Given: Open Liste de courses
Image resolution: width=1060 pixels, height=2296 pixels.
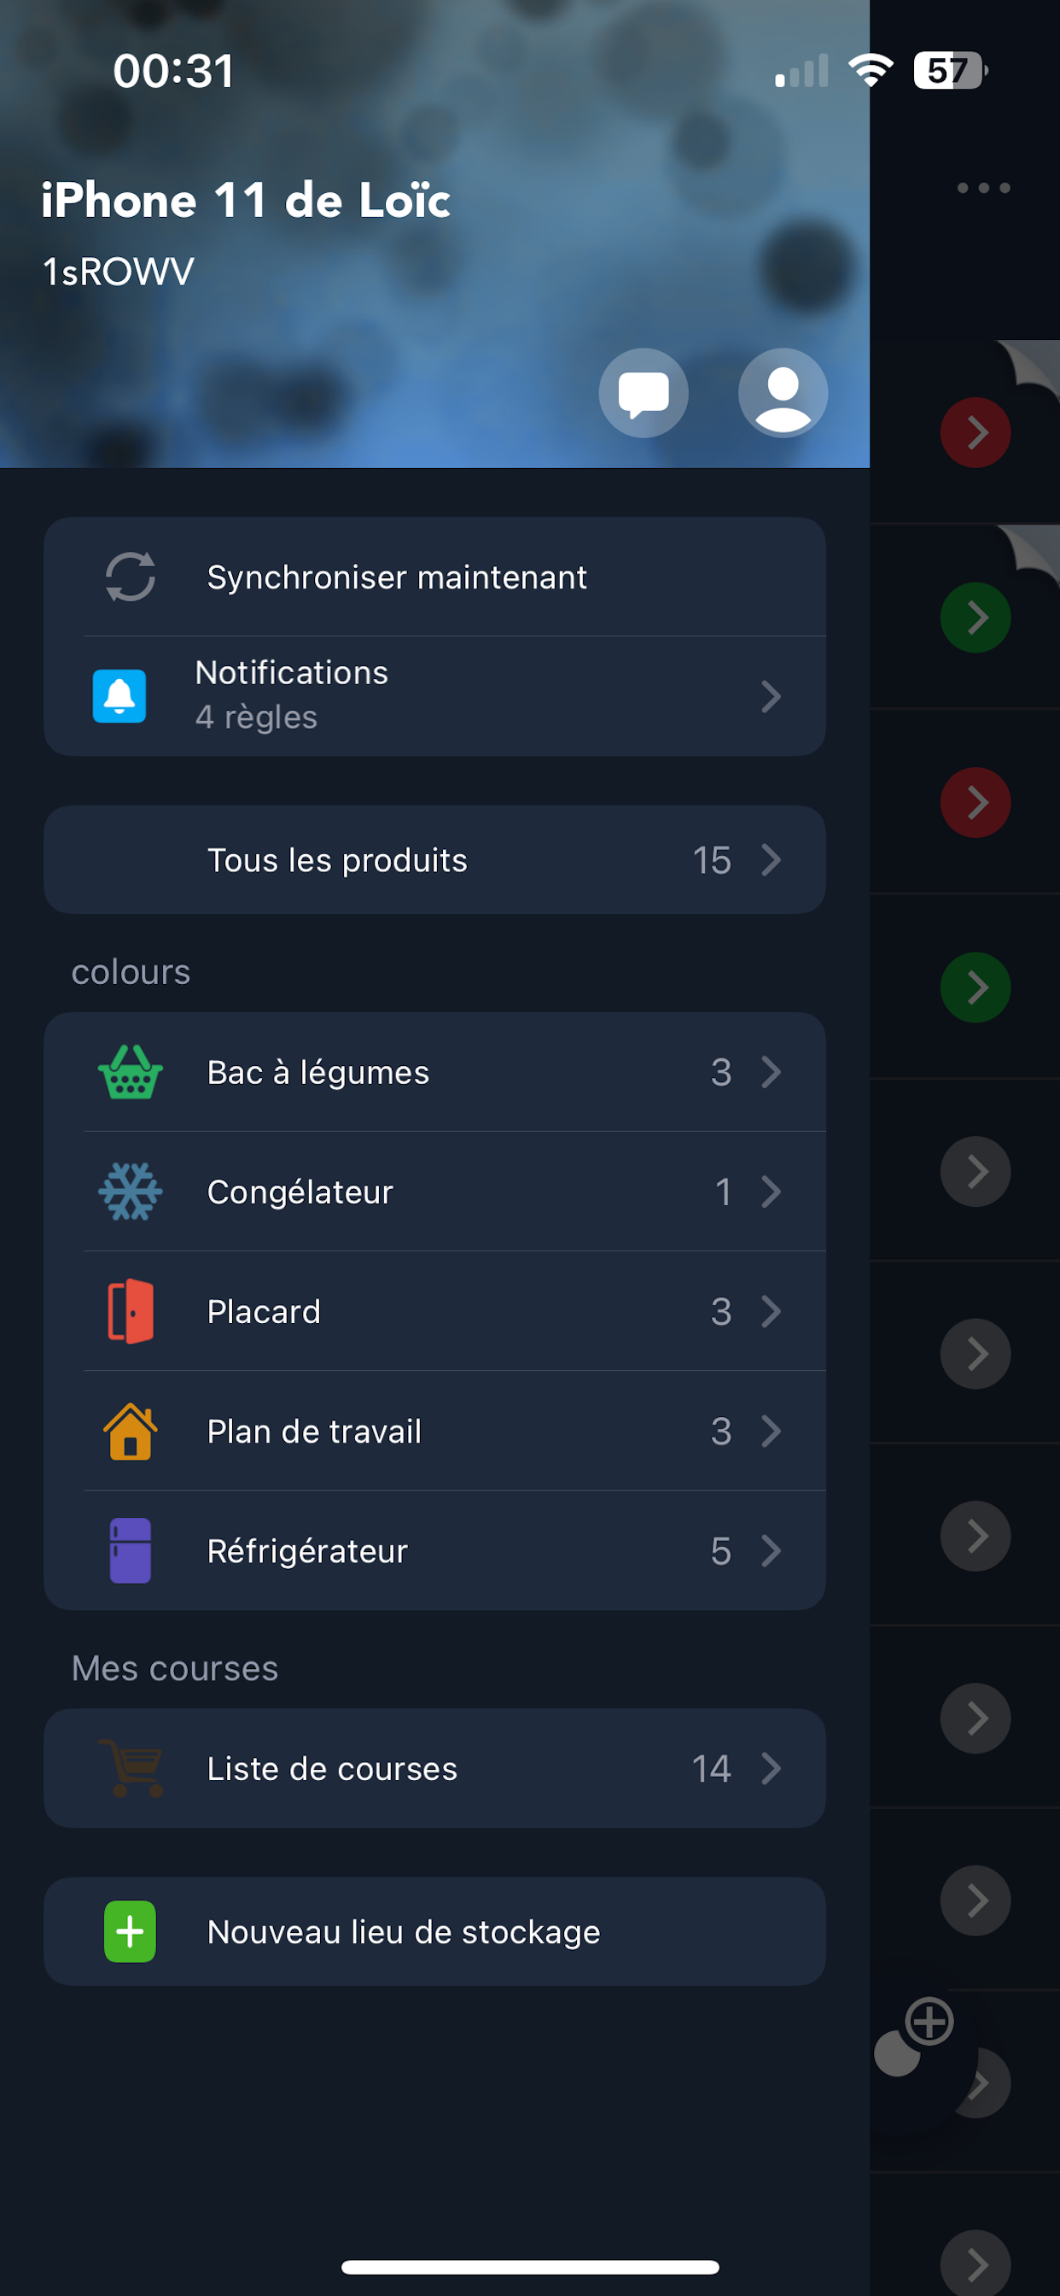Looking at the screenshot, I should [x=331, y=1768].
